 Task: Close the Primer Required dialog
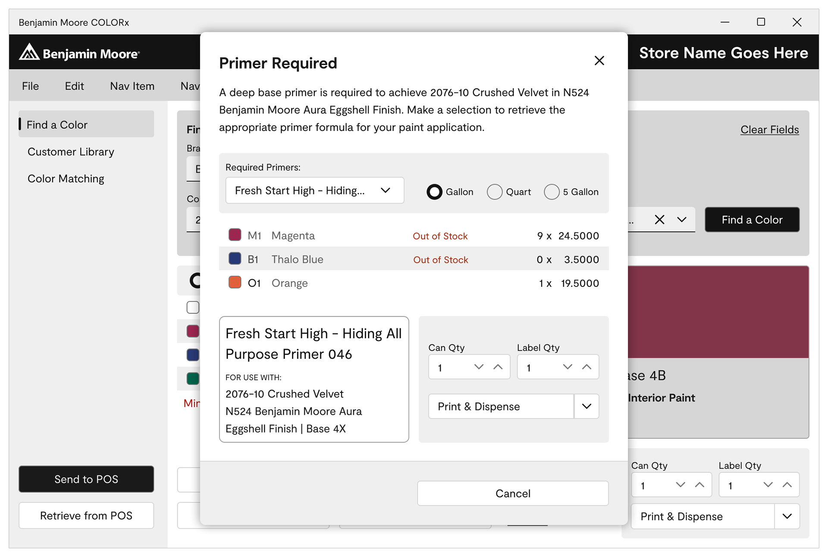coord(599,61)
